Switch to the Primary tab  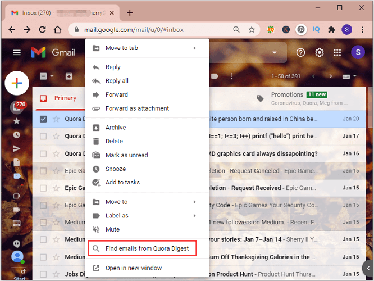click(x=58, y=98)
